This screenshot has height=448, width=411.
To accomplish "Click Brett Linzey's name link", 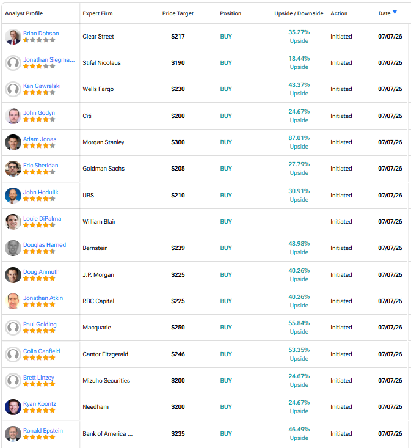I will point(38,378).
